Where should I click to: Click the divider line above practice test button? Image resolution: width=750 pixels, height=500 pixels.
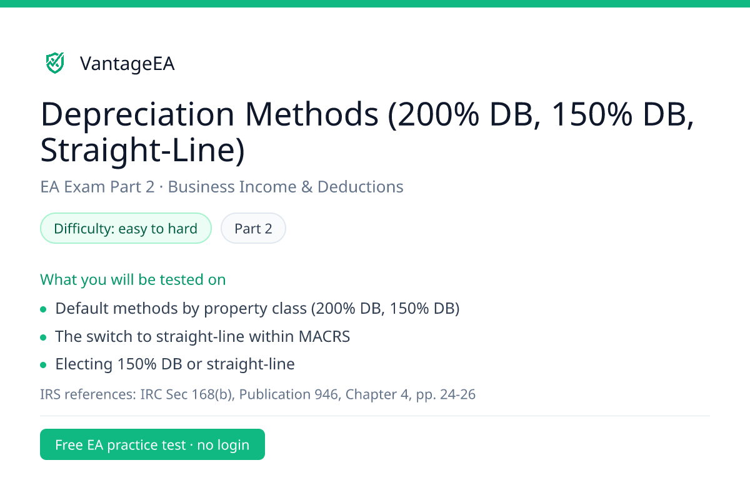point(375,416)
